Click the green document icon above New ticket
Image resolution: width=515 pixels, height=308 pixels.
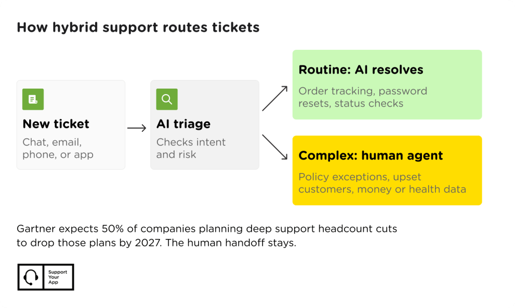(x=33, y=99)
